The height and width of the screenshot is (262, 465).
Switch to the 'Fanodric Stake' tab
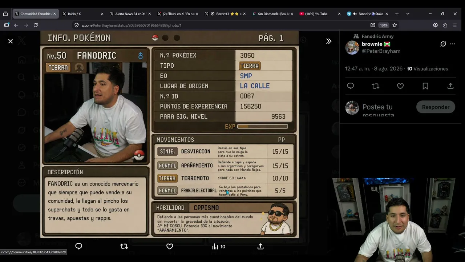click(x=368, y=14)
